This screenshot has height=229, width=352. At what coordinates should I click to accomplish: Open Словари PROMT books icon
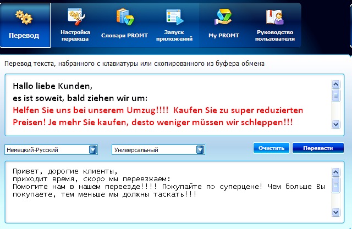click(x=125, y=16)
